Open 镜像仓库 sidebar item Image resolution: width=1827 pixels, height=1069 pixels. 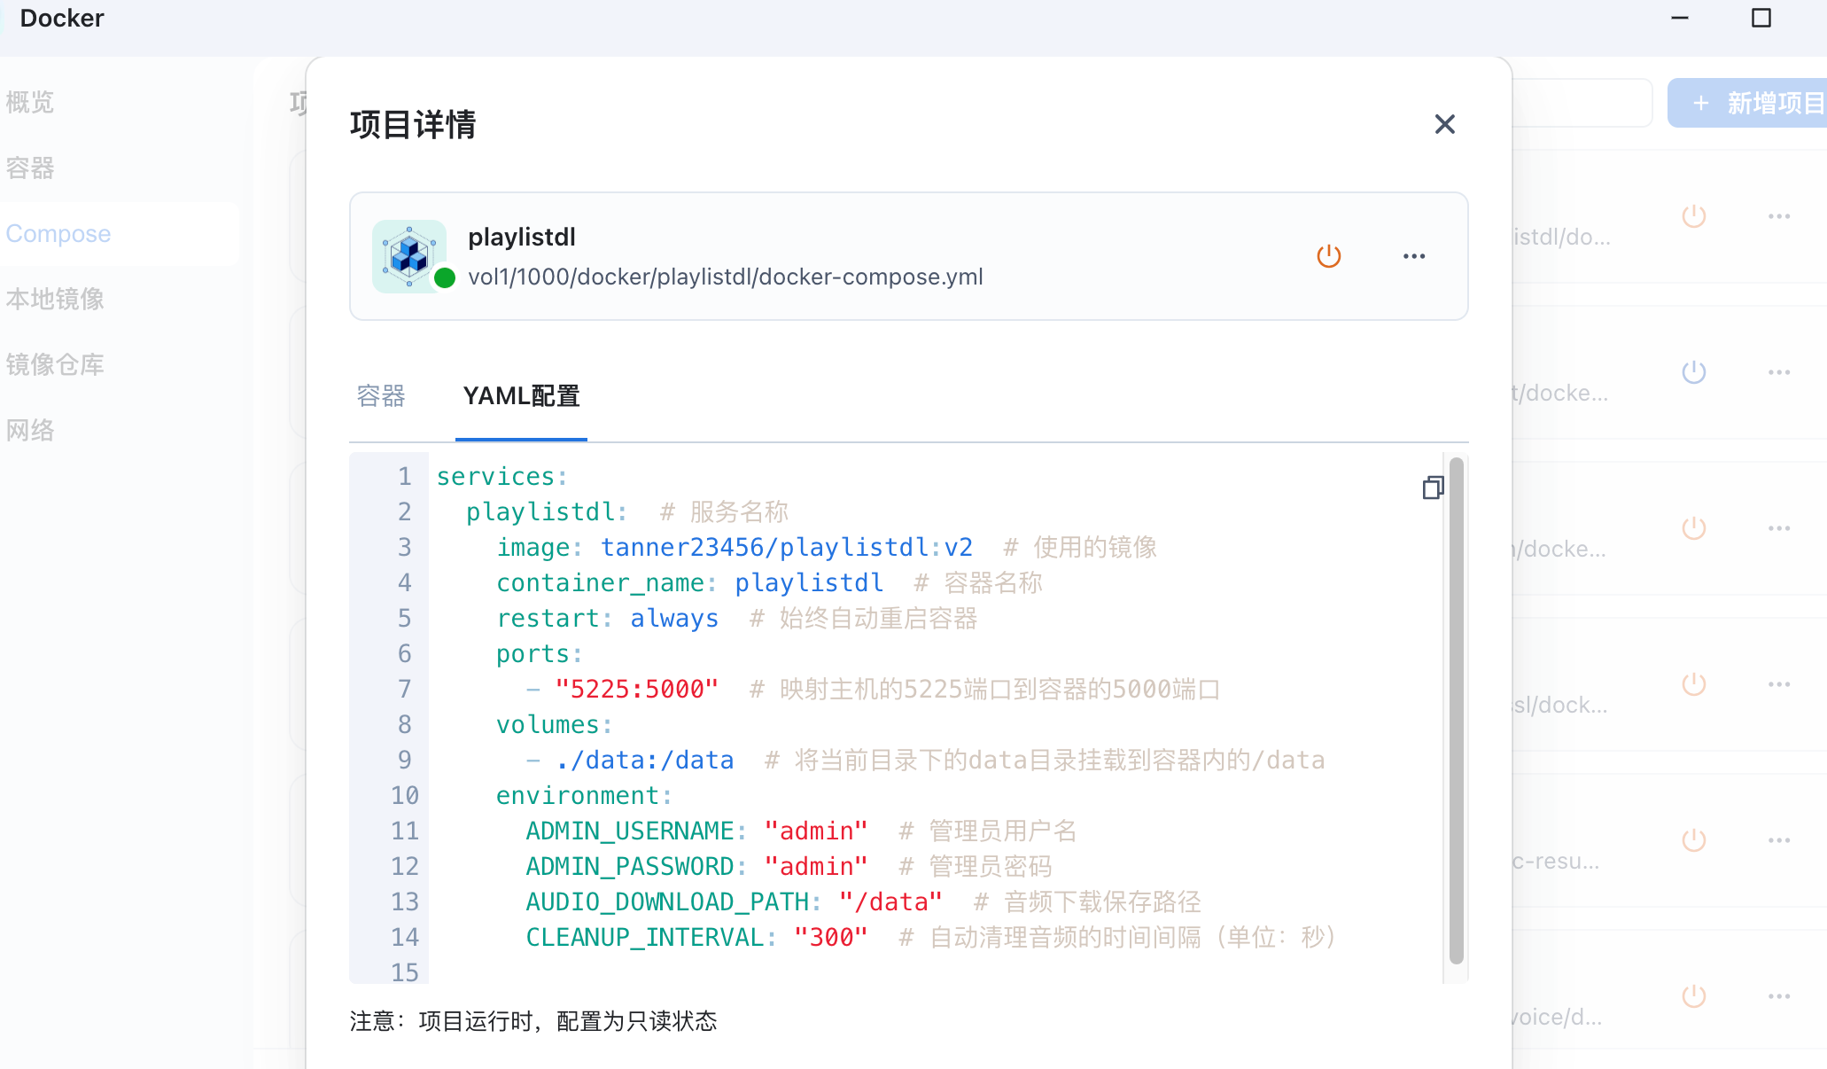pos(55,364)
